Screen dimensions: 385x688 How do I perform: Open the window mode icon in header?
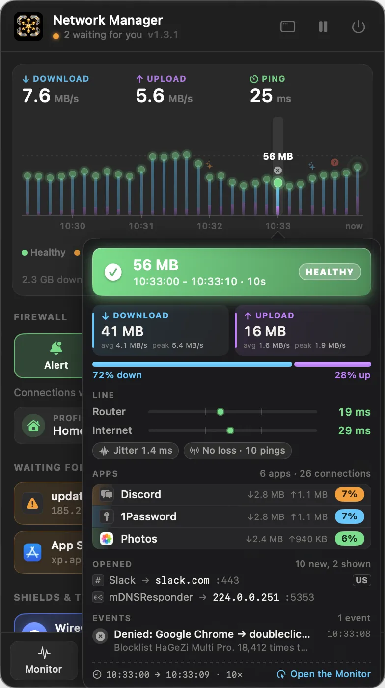pyautogui.click(x=288, y=27)
